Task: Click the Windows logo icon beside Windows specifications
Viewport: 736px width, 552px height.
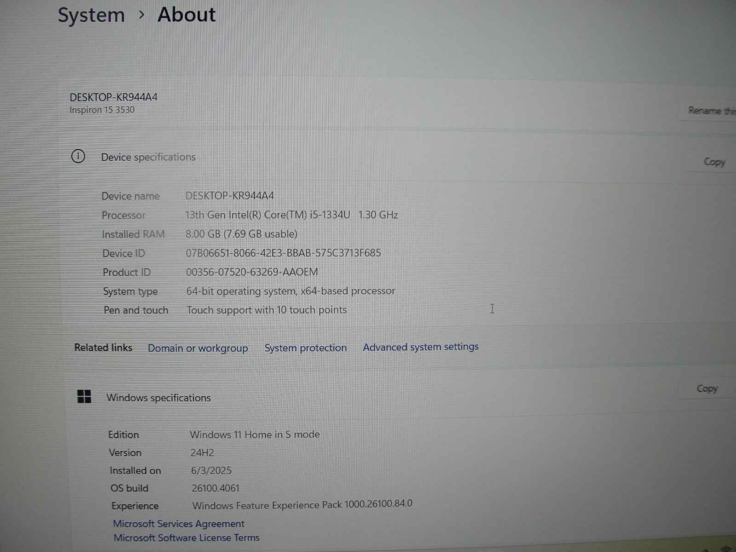Action: click(85, 397)
